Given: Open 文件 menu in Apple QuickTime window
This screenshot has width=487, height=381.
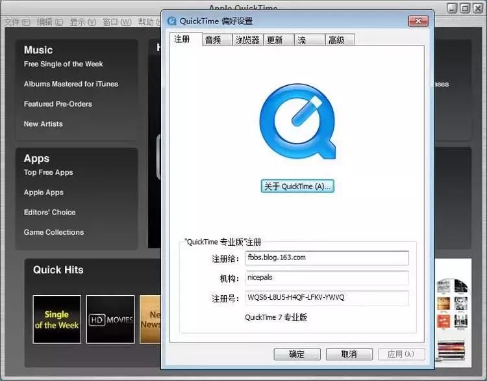Looking at the screenshot, I should click(18, 22).
